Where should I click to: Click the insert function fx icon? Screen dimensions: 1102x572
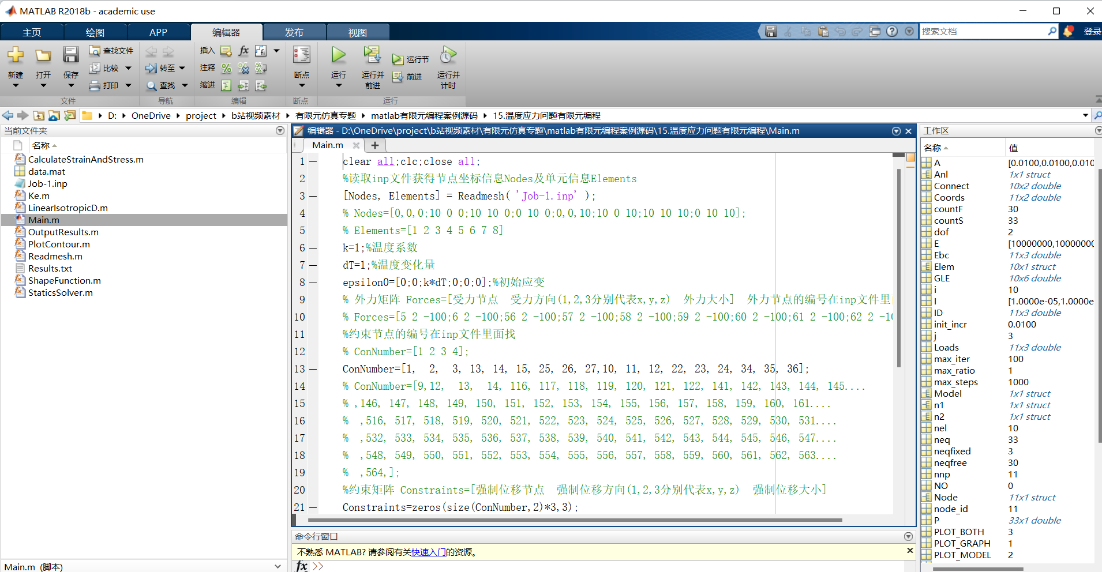point(243,51)
